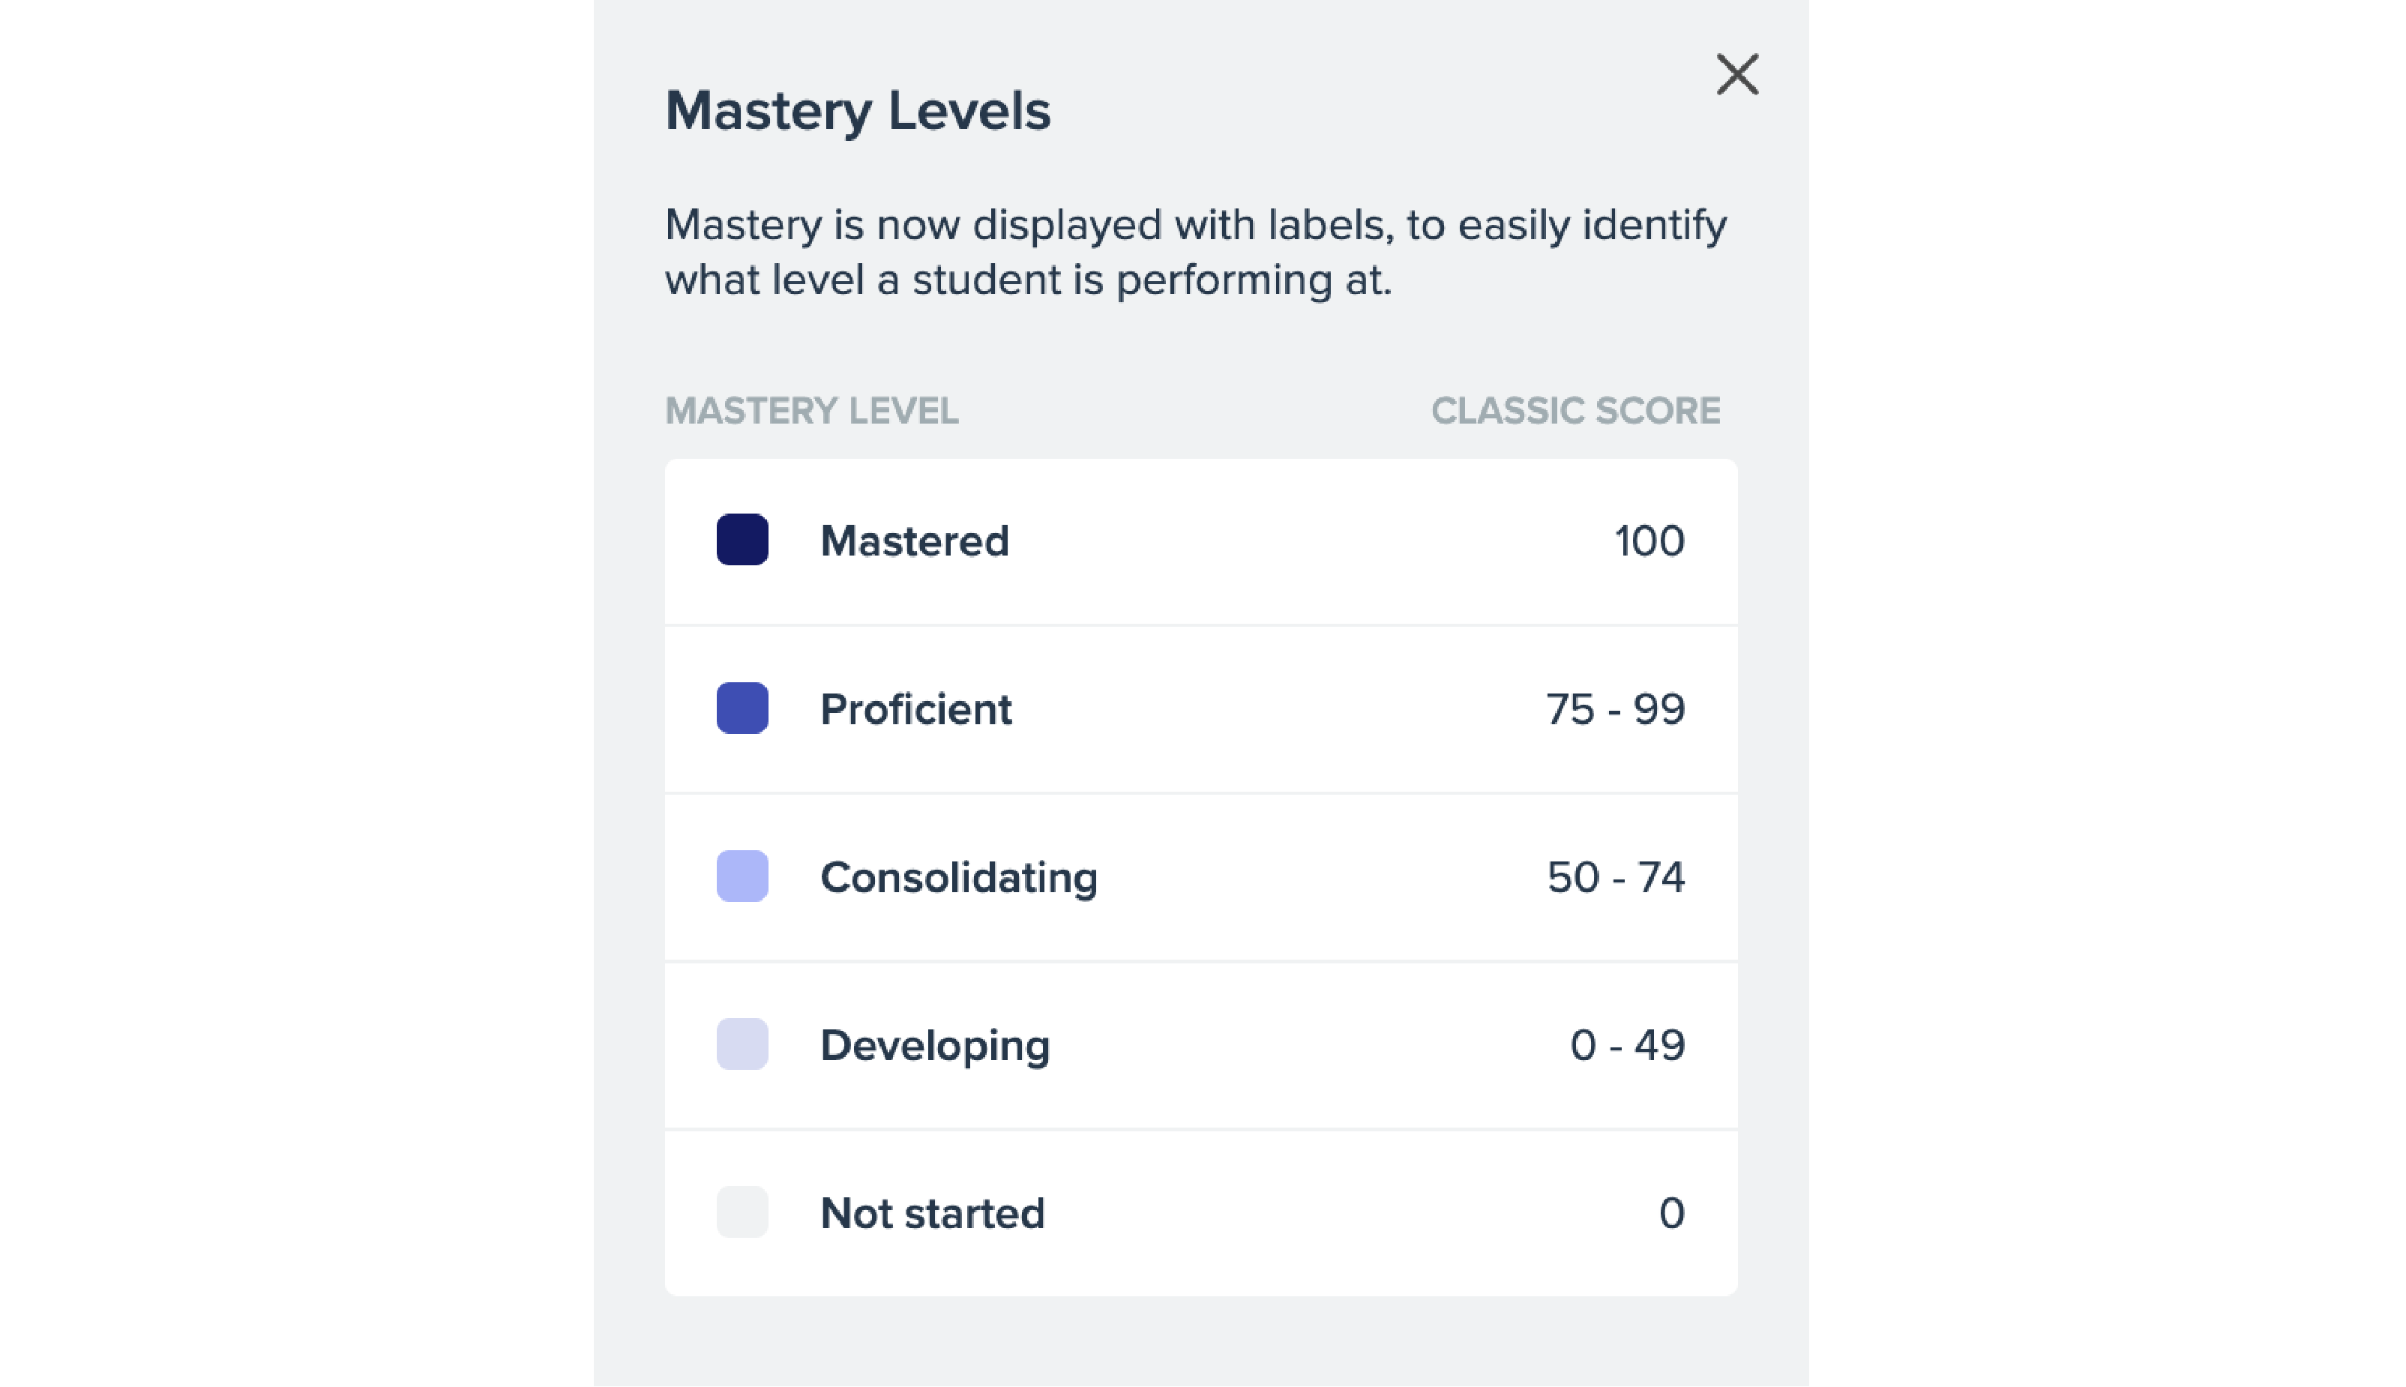Click the grey Not started swatch
The height and width of the screenshot is (1387, 2406).
tap(742, 1212)
